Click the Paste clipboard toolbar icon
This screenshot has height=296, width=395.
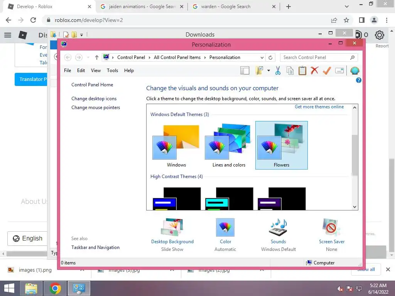[x=302, y=71]
